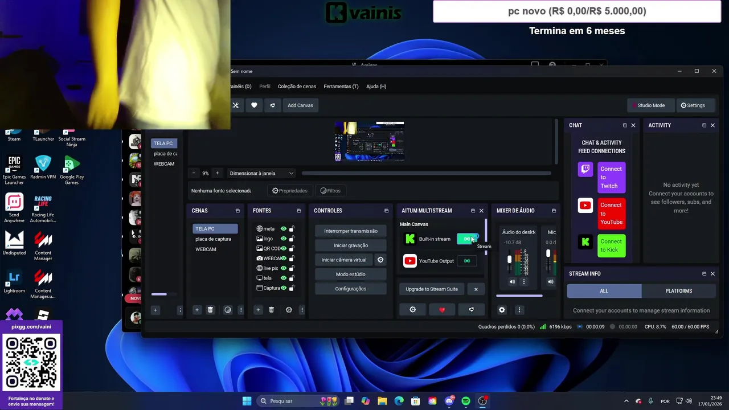The width and height of the screenshot is (729, 410).
Task: Hide the QR CODE source
Action: click(x=284, y=248)
